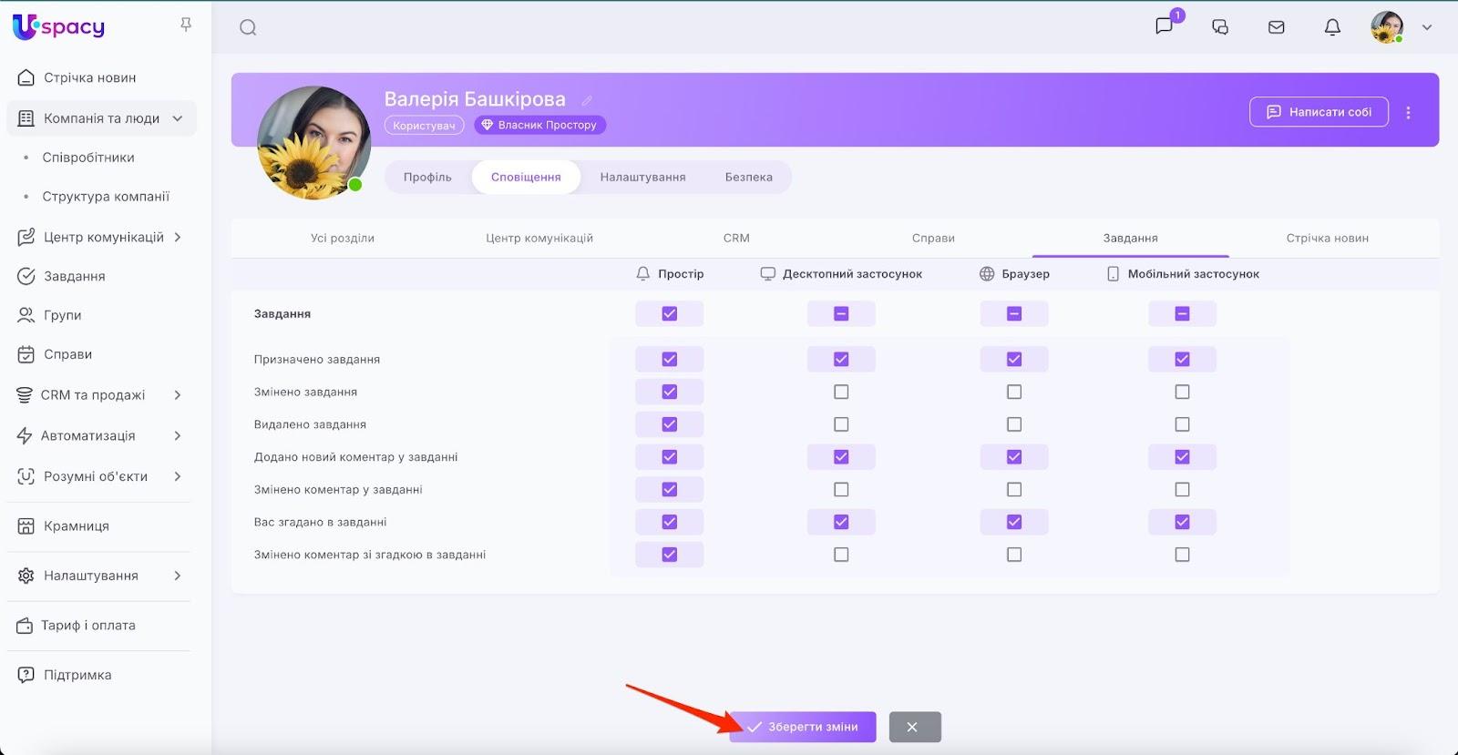Image resolution: width=1458 pixels, height=755 pixels.
Task: Select the Центр комунікацій notifications tab
Action: (539, 238)
